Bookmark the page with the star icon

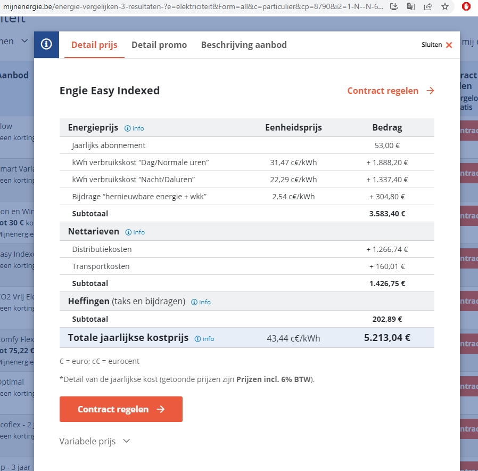tap(445, 6)
